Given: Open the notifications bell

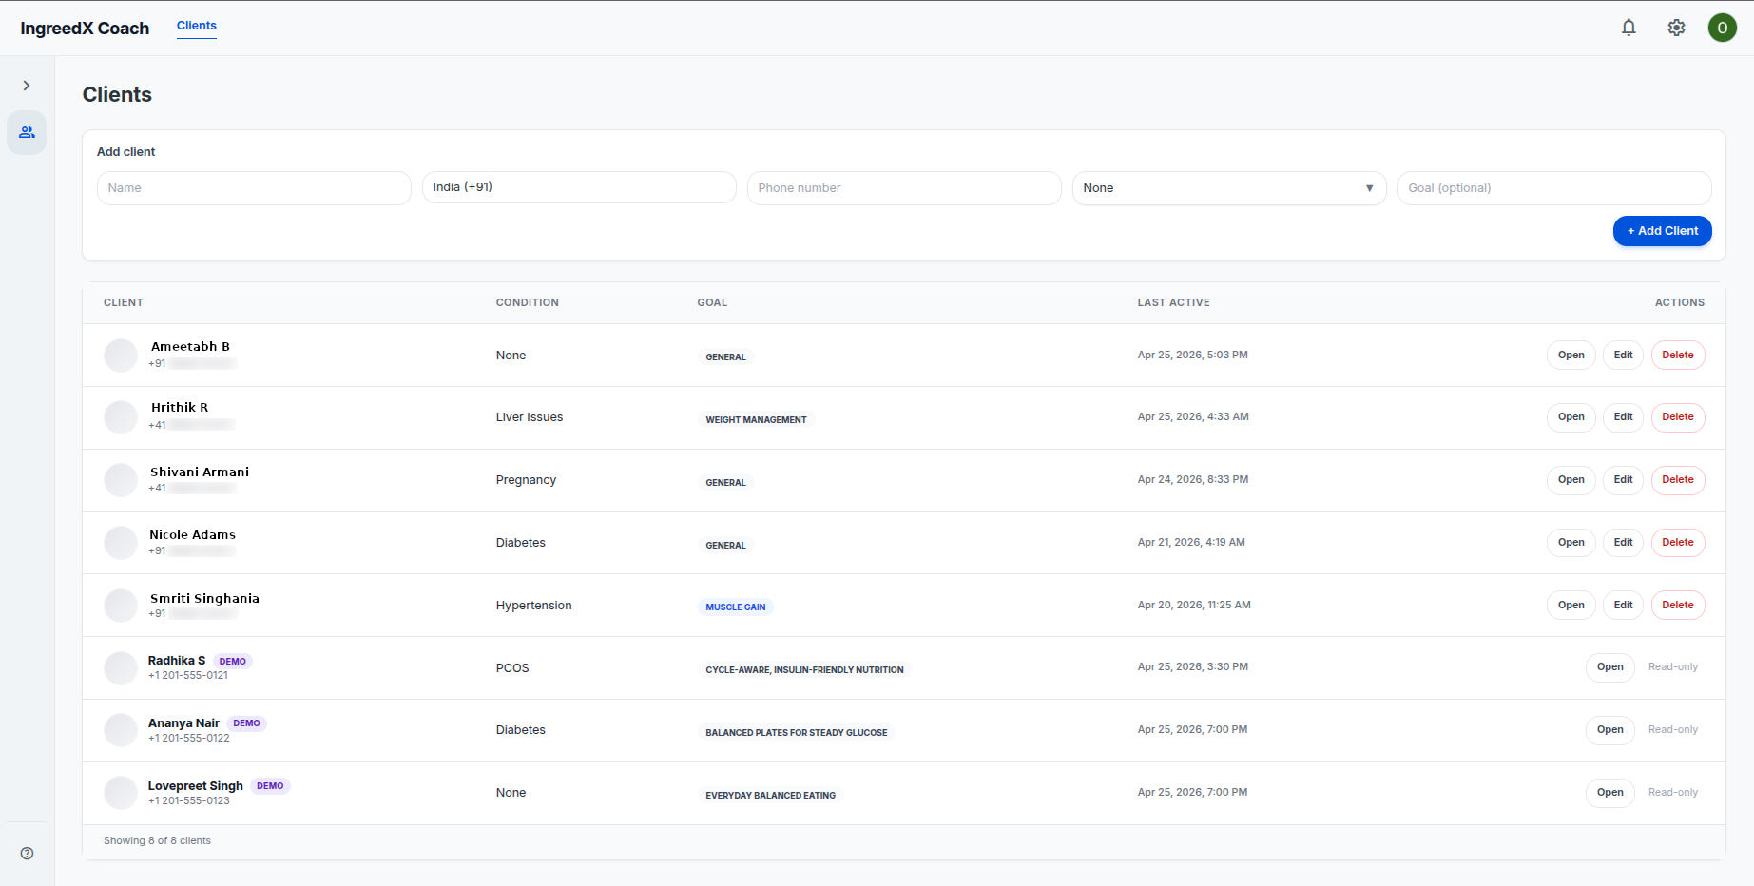Looking at the screenshot, I should point(1629,28).
